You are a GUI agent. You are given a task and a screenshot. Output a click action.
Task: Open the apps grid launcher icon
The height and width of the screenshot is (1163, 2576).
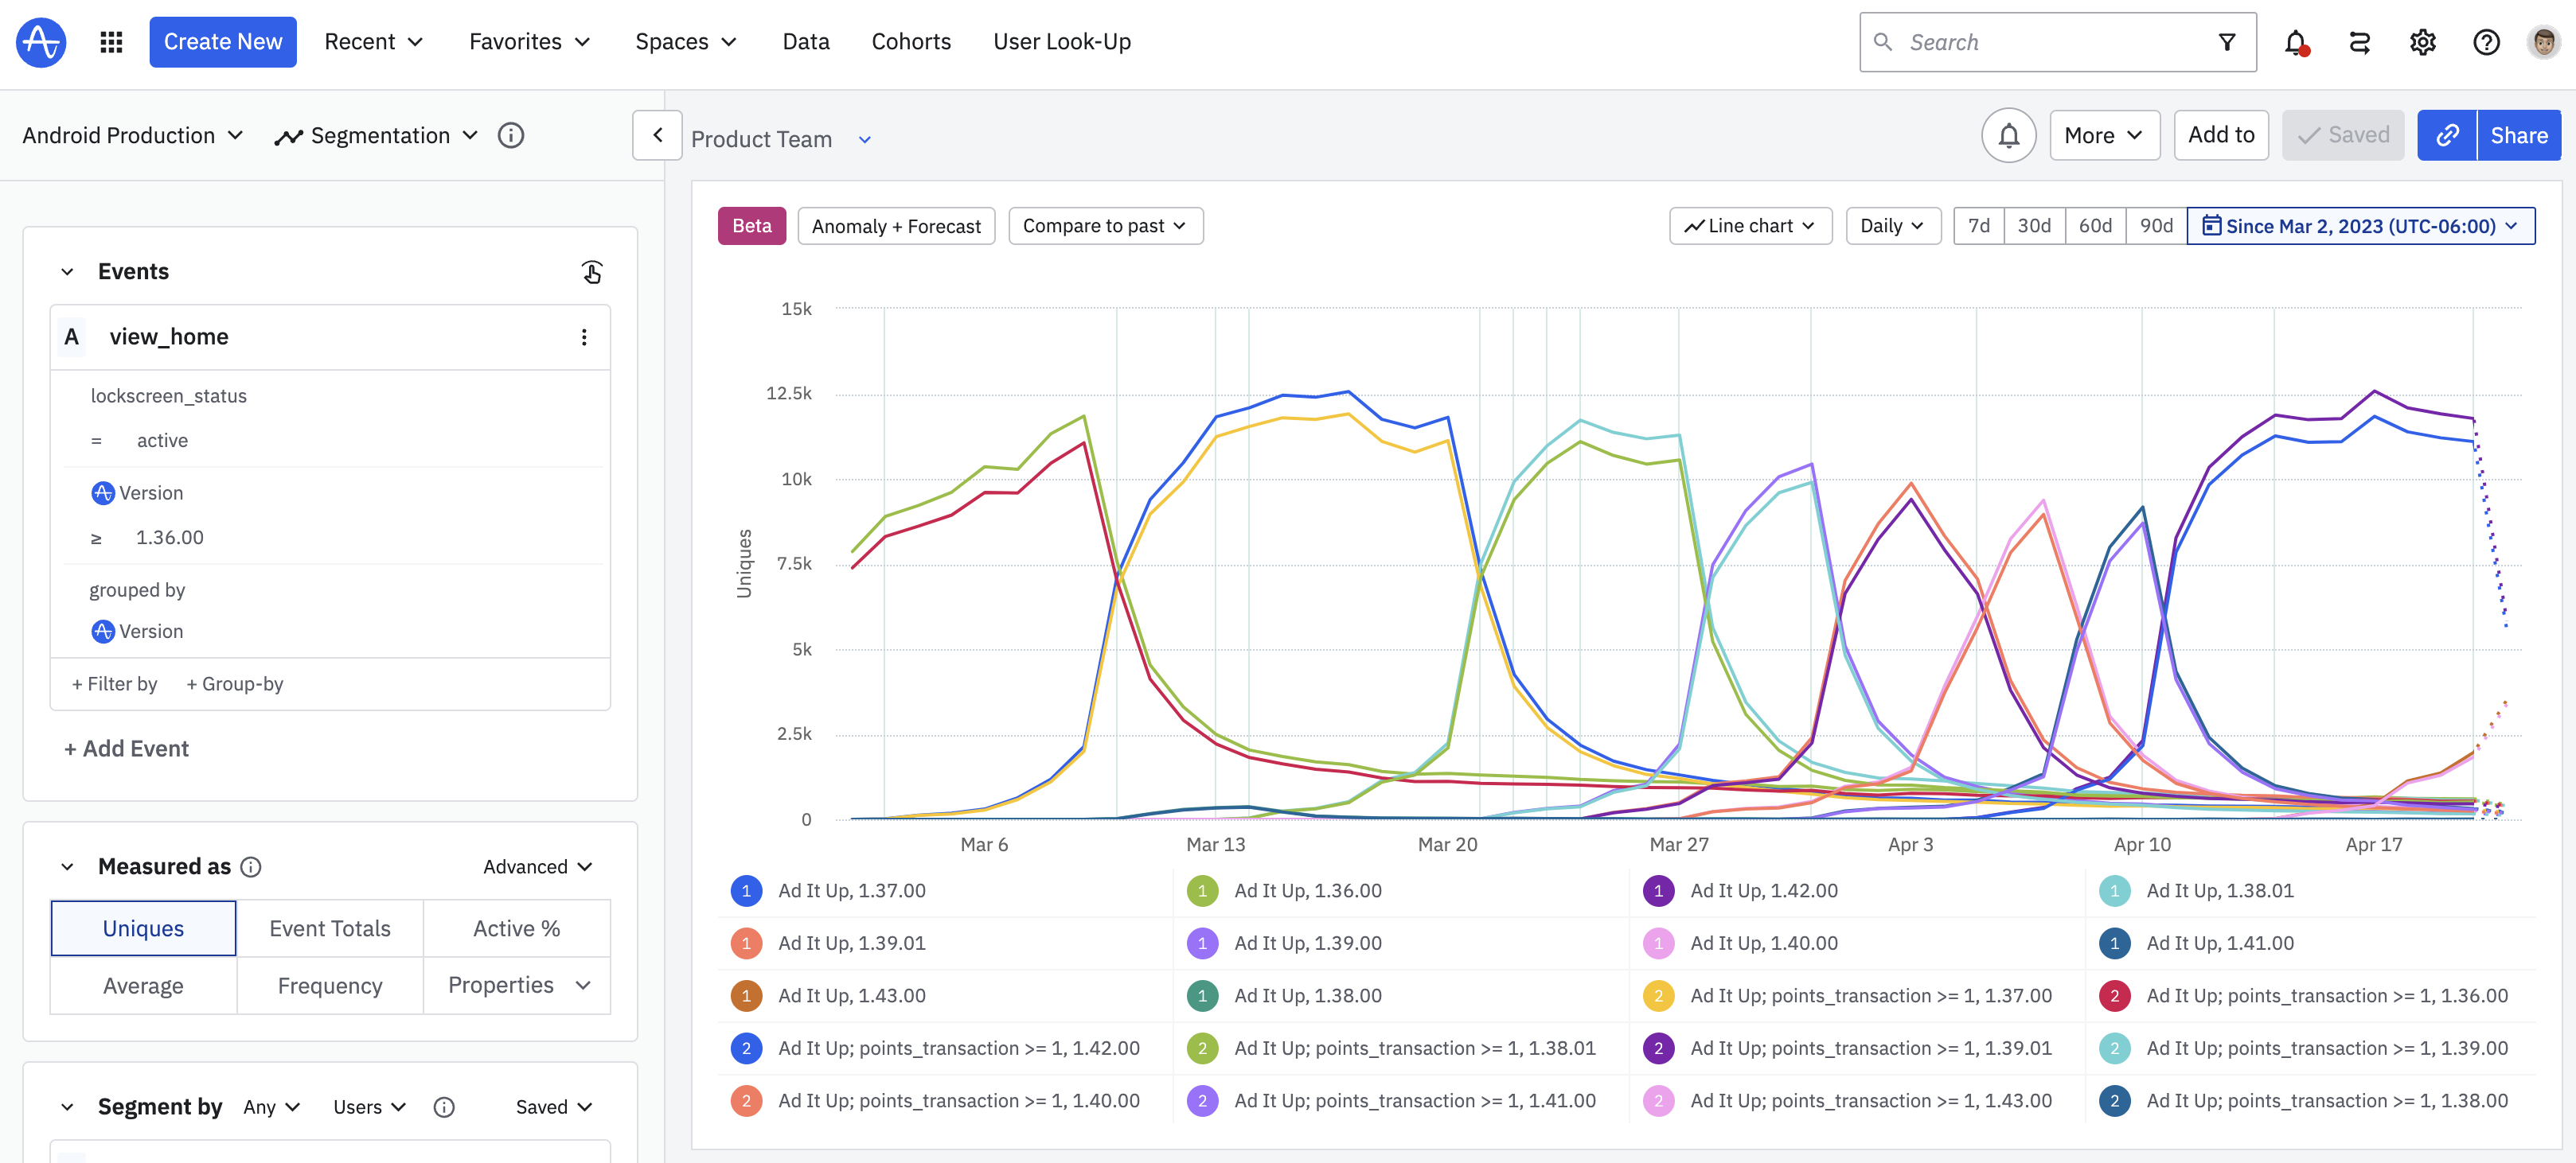click(x=111, y=42)
